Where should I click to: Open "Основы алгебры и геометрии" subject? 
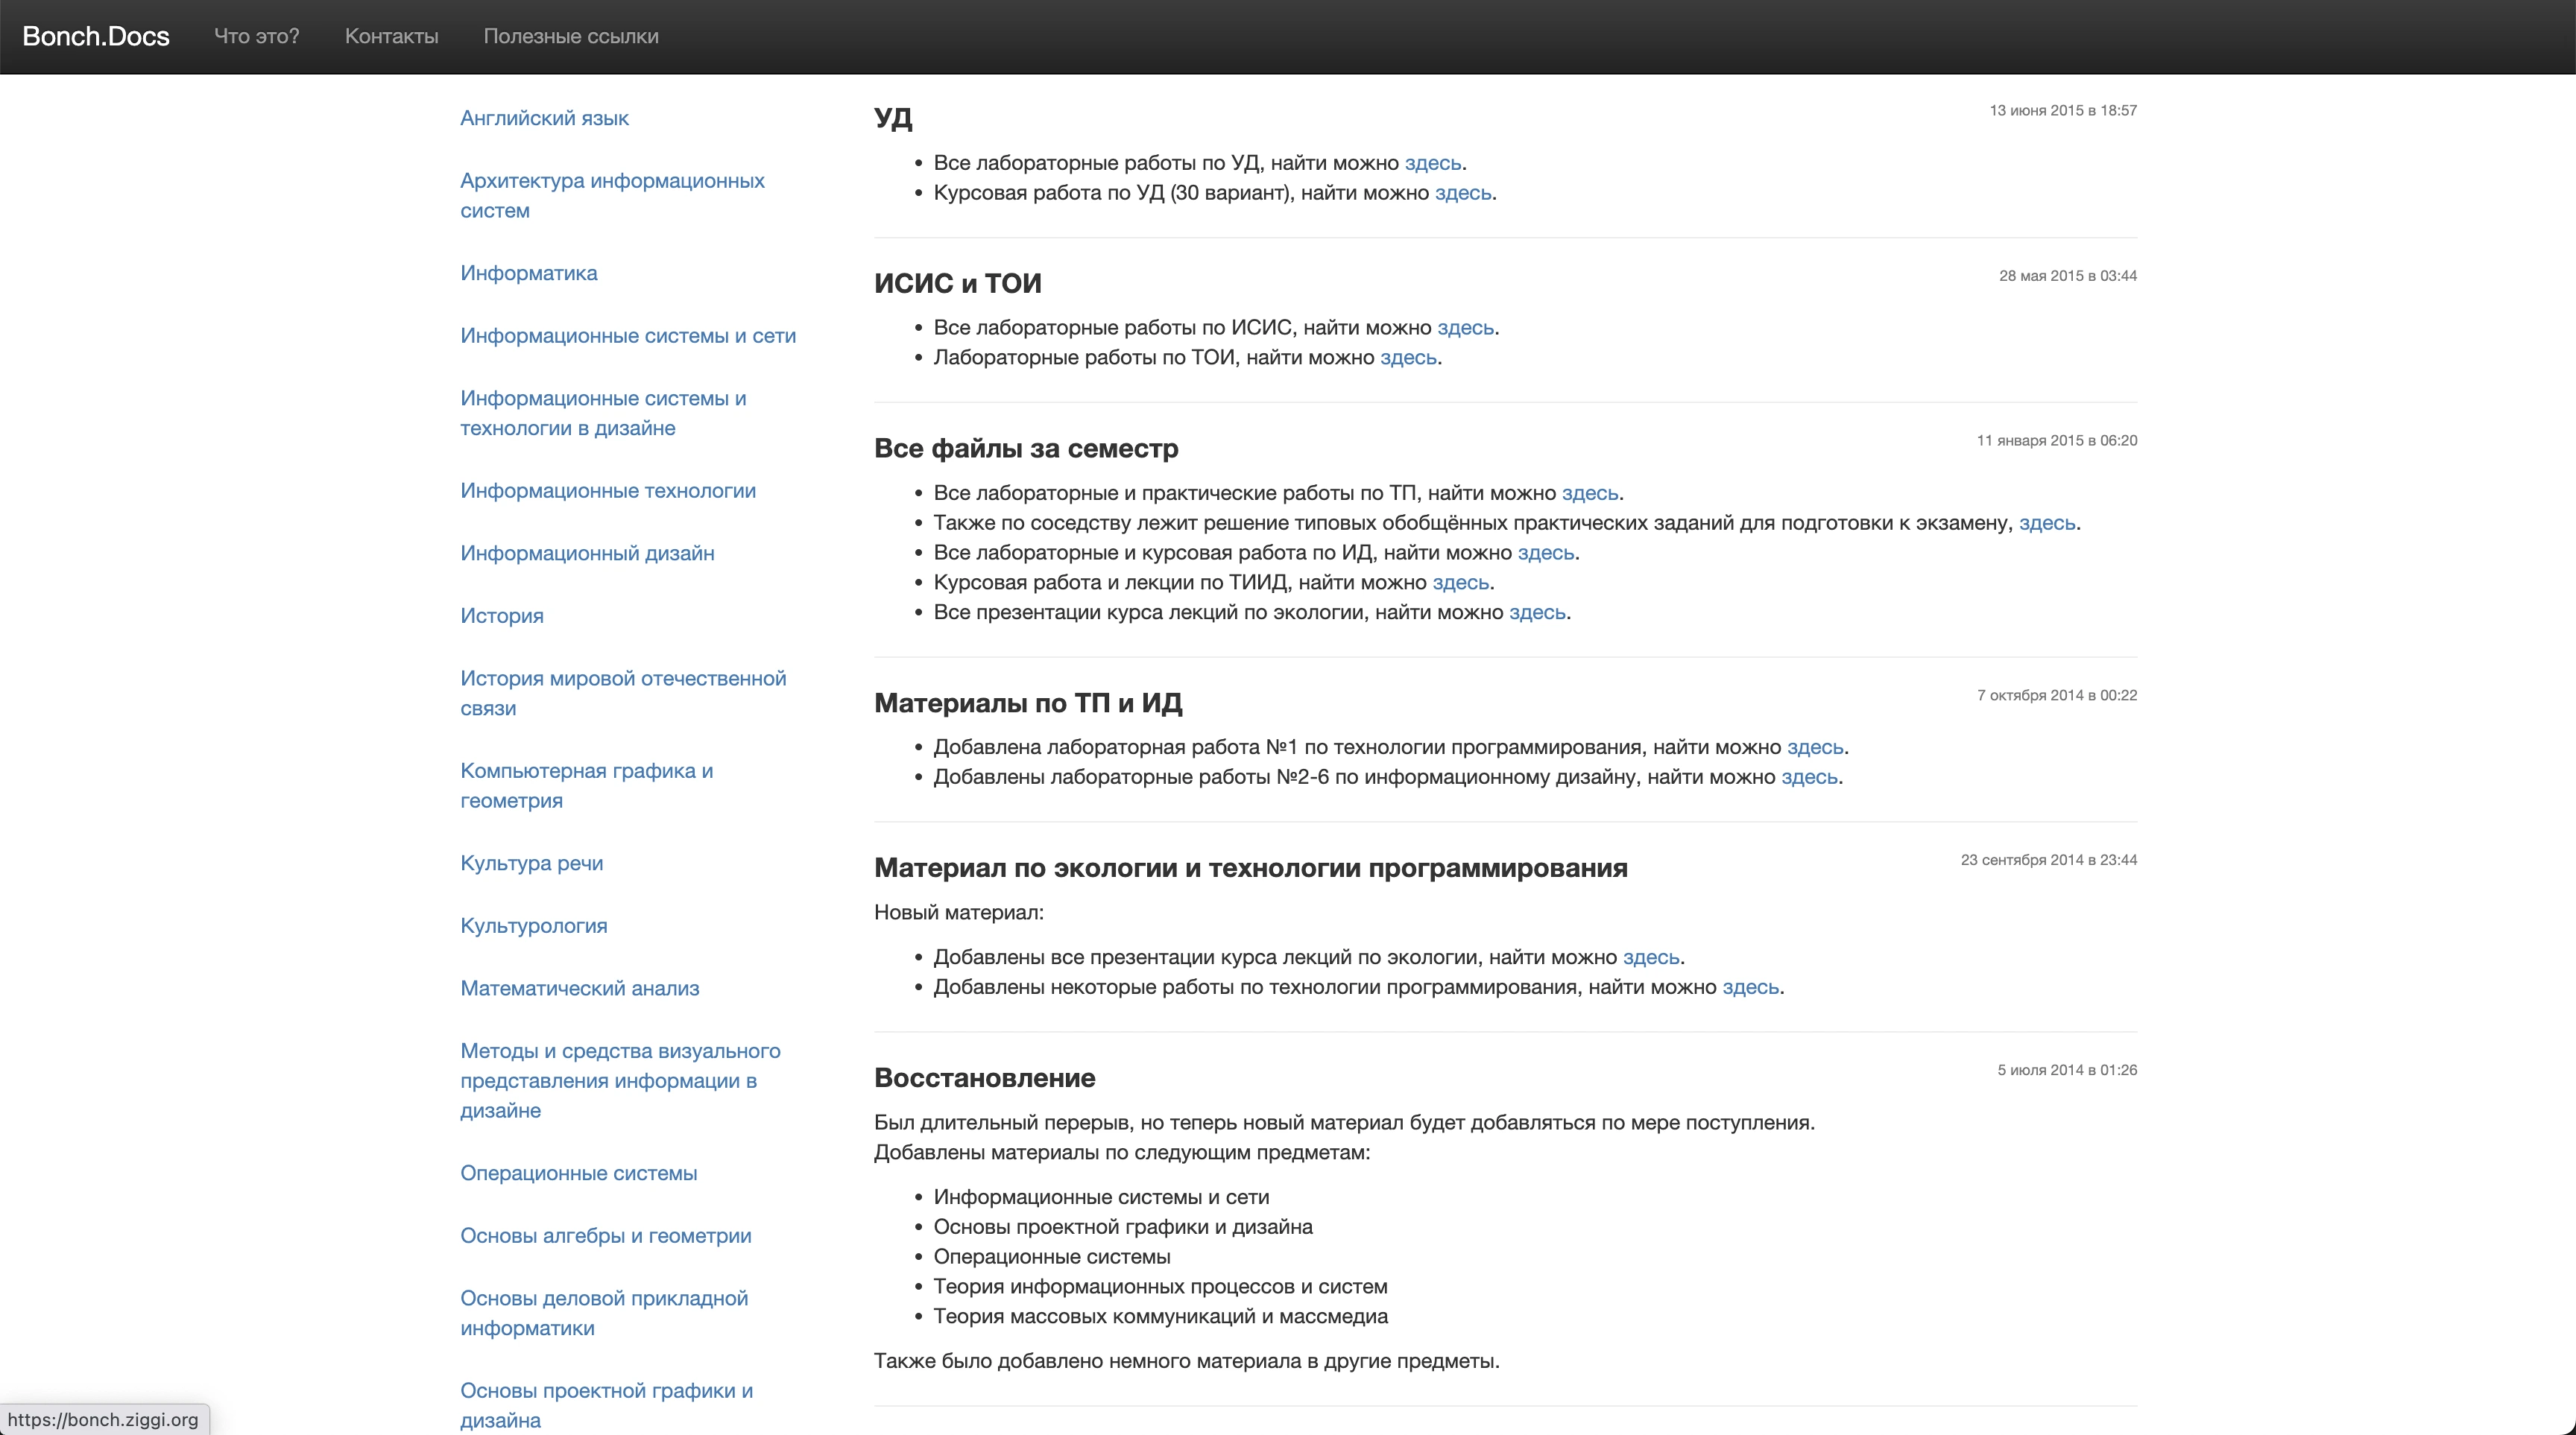[x=605, y=1236]
